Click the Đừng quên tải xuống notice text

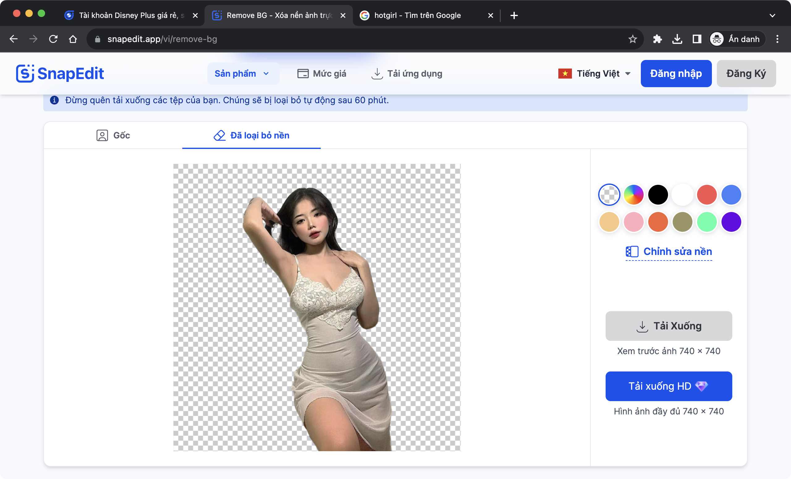pyautogui.click(x=227, y=100)
